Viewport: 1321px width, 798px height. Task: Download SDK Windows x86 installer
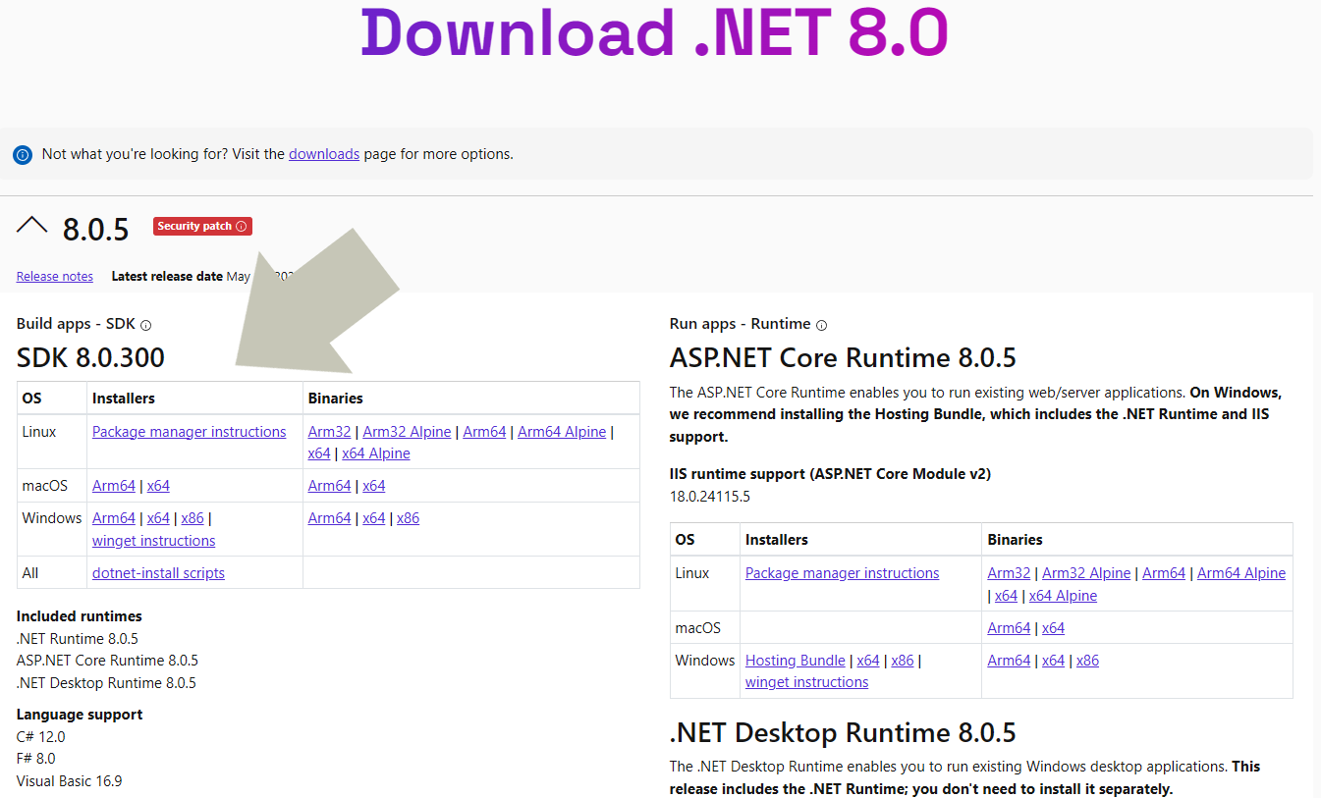(193, 518)
